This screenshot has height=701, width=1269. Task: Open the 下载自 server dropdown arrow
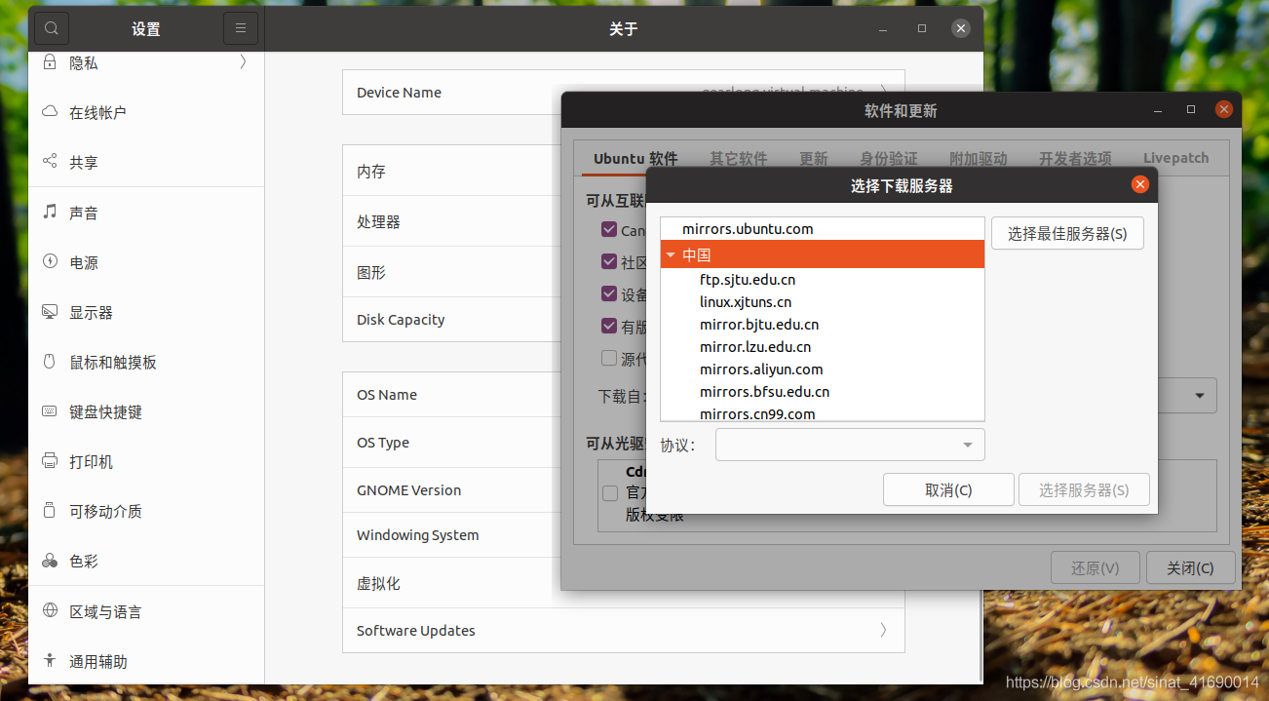click(x=1200, y=395)
